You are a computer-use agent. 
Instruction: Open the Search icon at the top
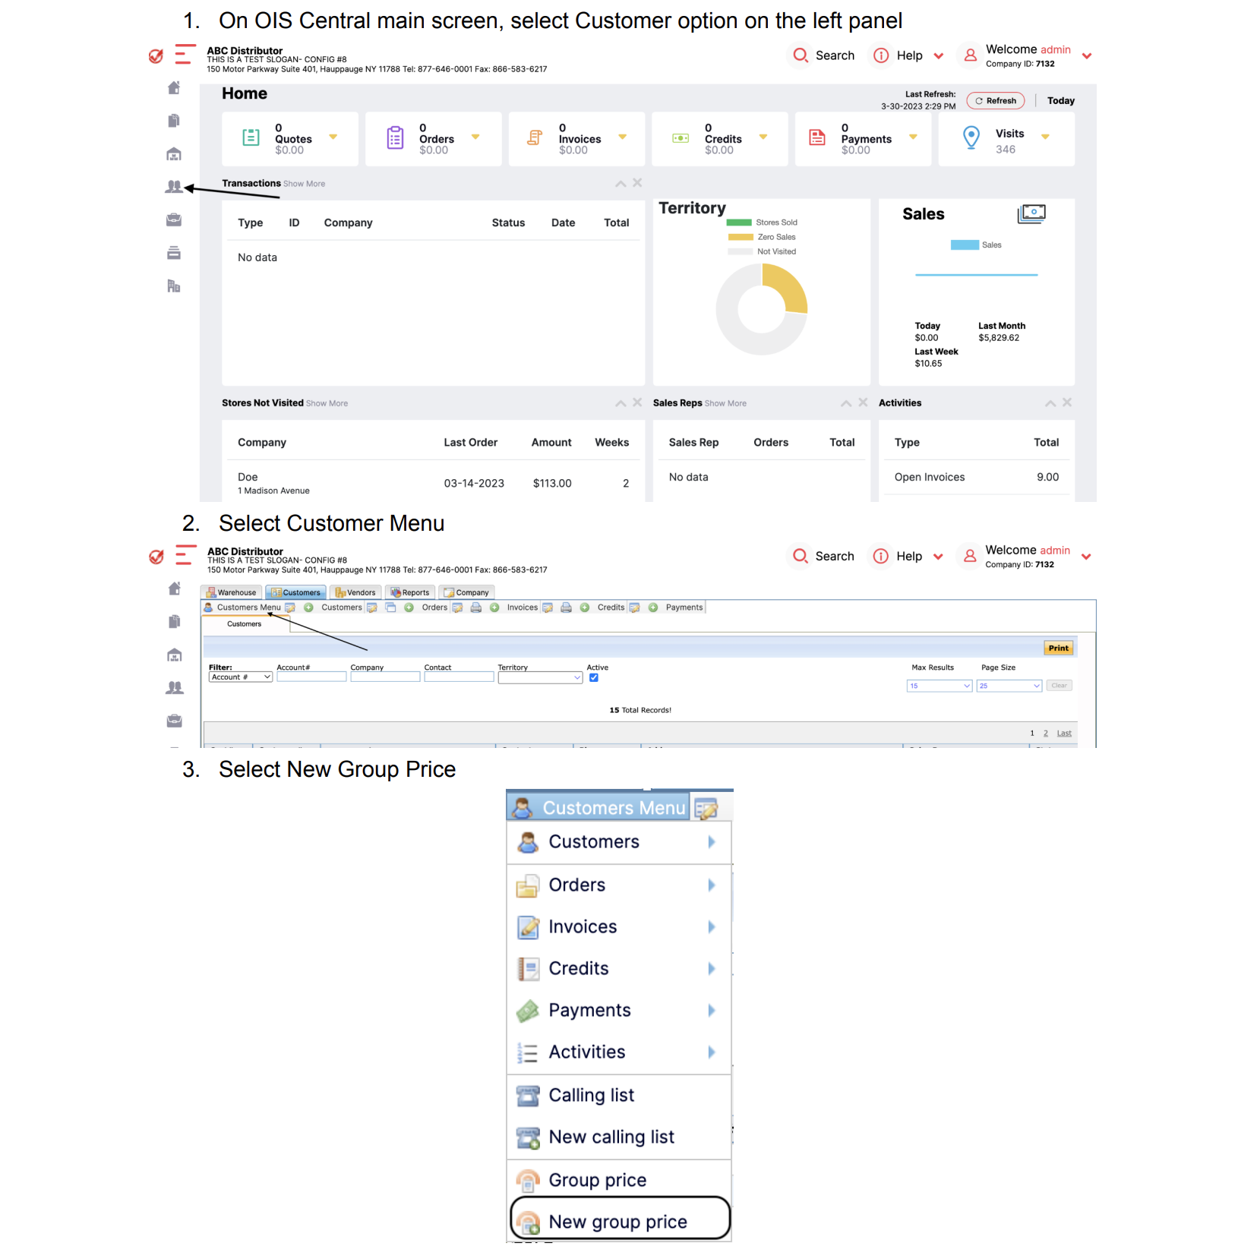click(x=800, y=55)
